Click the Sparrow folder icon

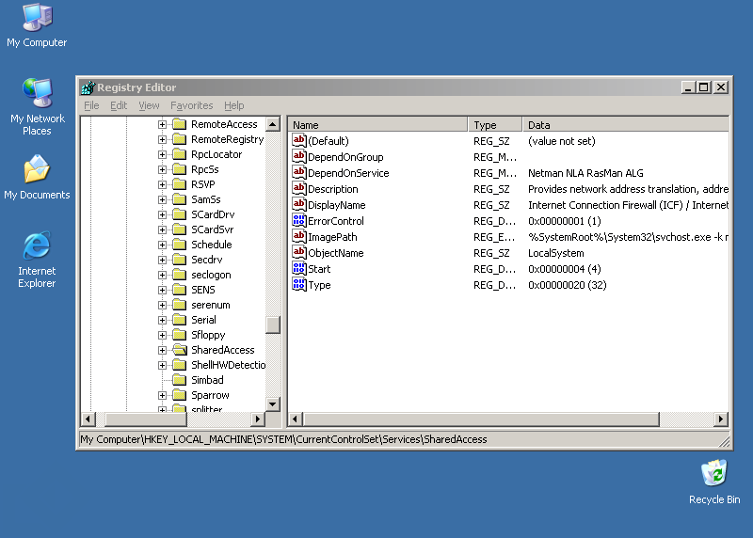click(x=180, y=395)
